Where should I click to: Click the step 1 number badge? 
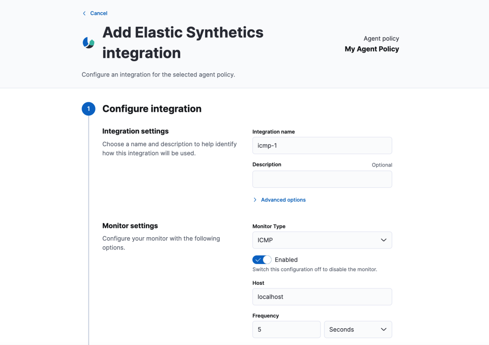(88, 109)
